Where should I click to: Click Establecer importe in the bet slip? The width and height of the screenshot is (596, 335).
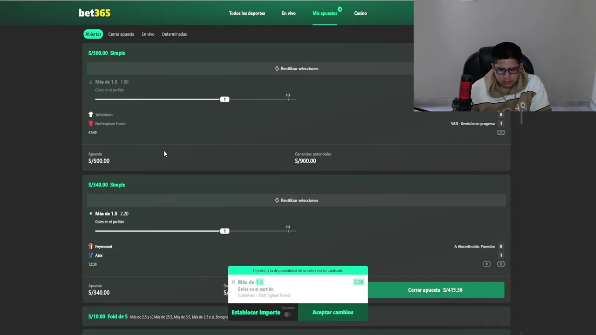pos(256,312)
